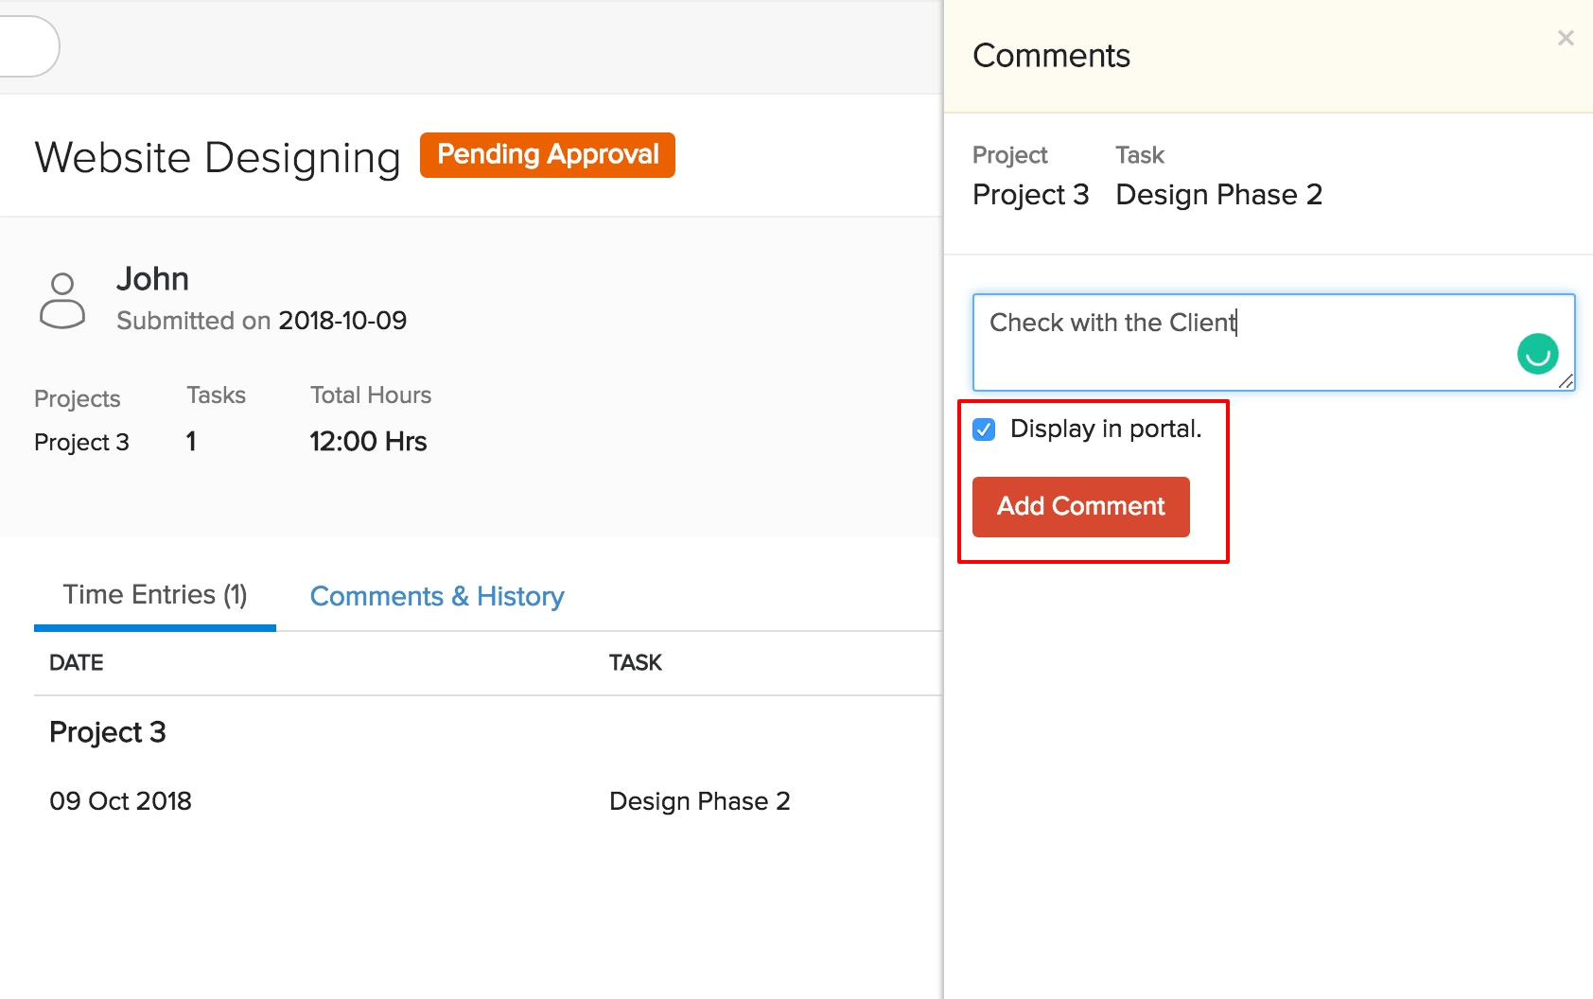Open the Comments & History tab

(437, 596)
